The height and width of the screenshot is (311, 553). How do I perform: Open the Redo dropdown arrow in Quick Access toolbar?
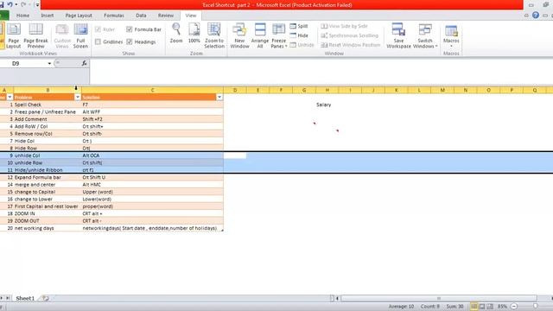pos(29,4)
